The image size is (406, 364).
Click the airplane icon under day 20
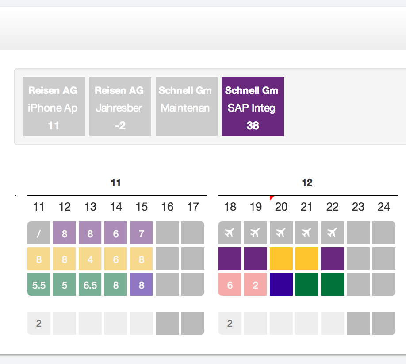(x=281, y=232)
